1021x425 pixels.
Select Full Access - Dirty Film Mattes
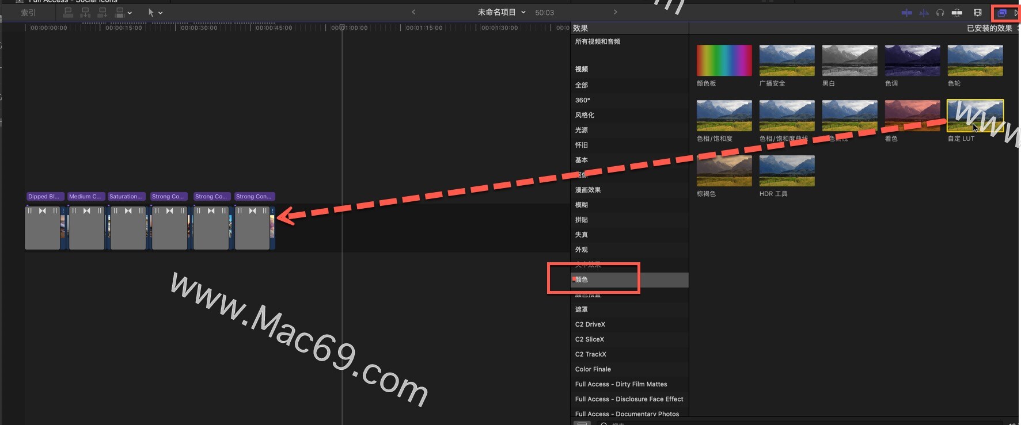click(x=629, y=384)
